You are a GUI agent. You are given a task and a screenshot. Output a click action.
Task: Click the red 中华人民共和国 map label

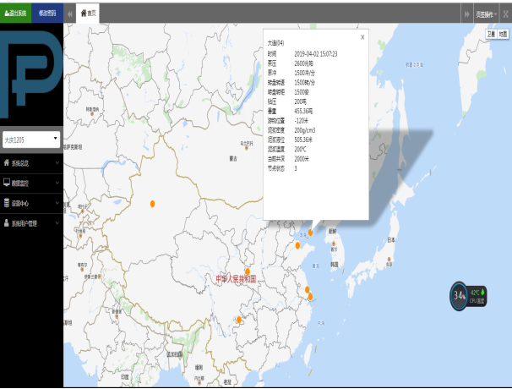click(x=236, y=280)
